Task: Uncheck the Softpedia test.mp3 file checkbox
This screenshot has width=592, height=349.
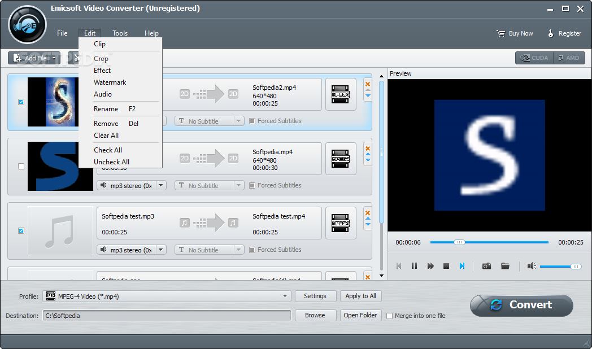Action: (21, 230)
